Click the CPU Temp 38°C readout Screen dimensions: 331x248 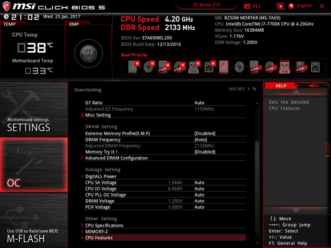click(35, 48)
